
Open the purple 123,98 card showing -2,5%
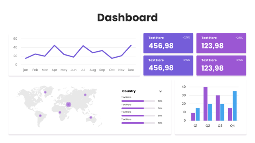[222, 43]
